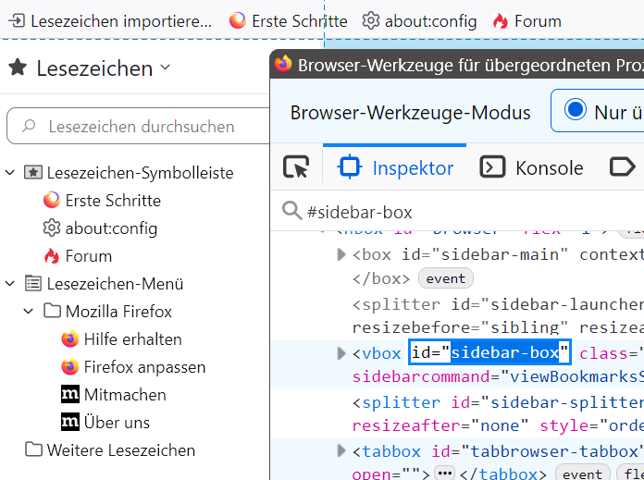Click the Weitere Lesezeichen folder icon

(x=34, y=450)
